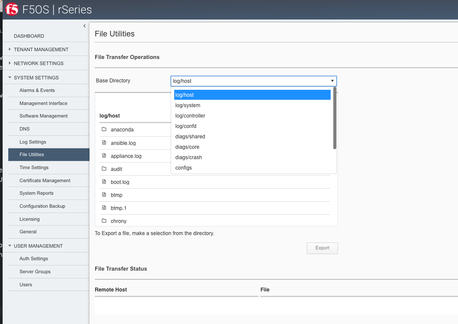The height and width of the screenshot is (324, 458).
Task: Select configs from the dropdown
Action: click(252, 168)
